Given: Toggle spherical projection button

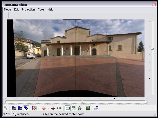Looking at the screenshot, I should coord(80,108).
